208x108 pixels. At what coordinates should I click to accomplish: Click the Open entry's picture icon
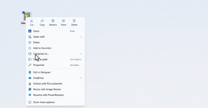(30, 31)
